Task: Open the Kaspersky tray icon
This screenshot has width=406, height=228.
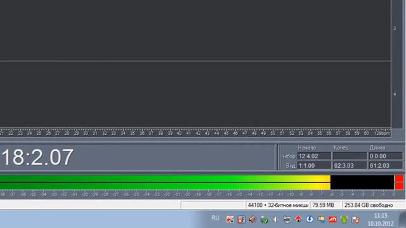Action: click(230, 220)
